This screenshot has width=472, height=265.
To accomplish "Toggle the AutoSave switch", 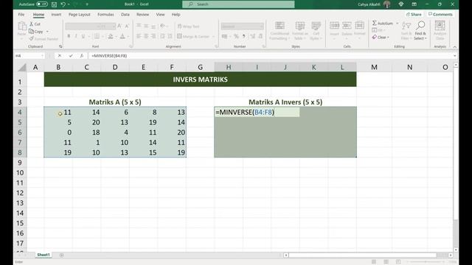I will [x=41, y=4].
